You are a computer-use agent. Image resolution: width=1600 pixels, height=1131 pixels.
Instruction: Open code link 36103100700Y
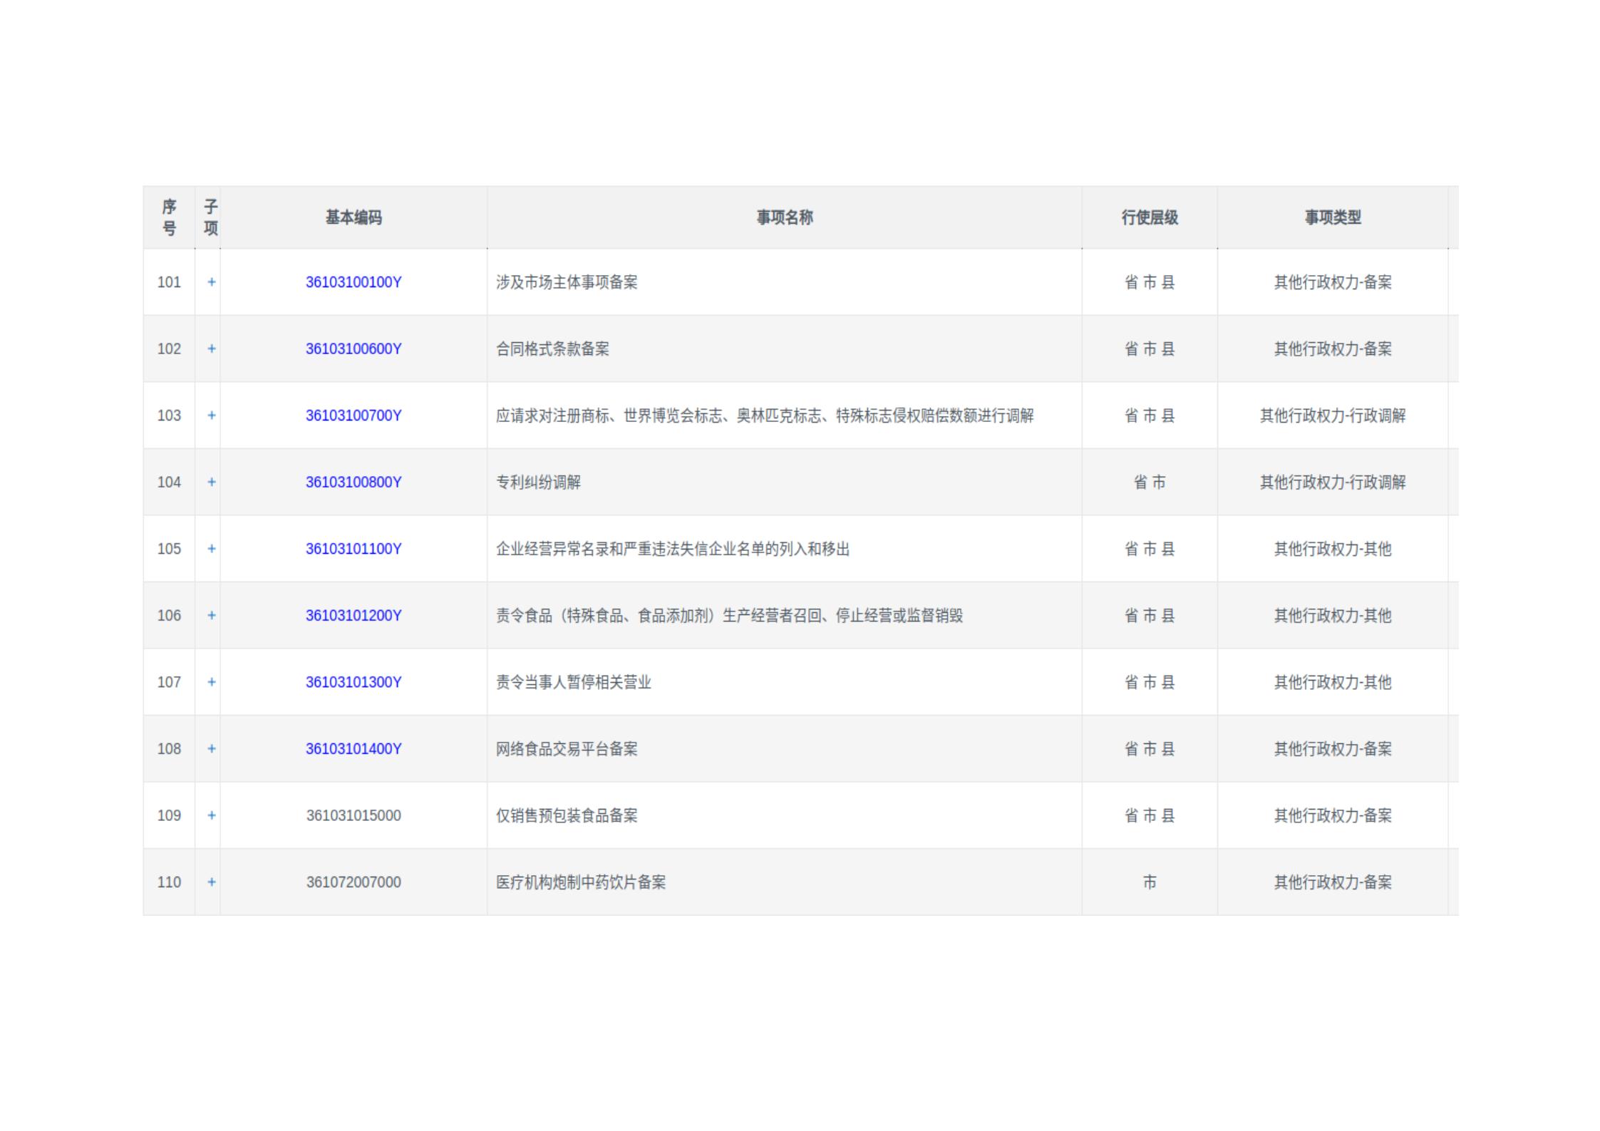coord(353,415)
